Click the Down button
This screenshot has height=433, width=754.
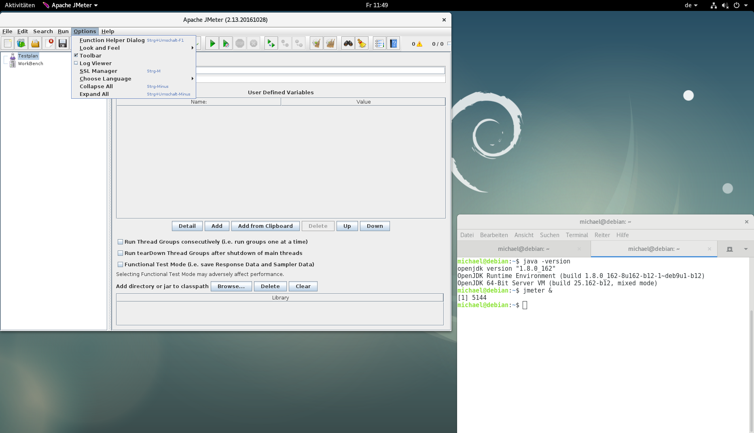pos(375,226)
